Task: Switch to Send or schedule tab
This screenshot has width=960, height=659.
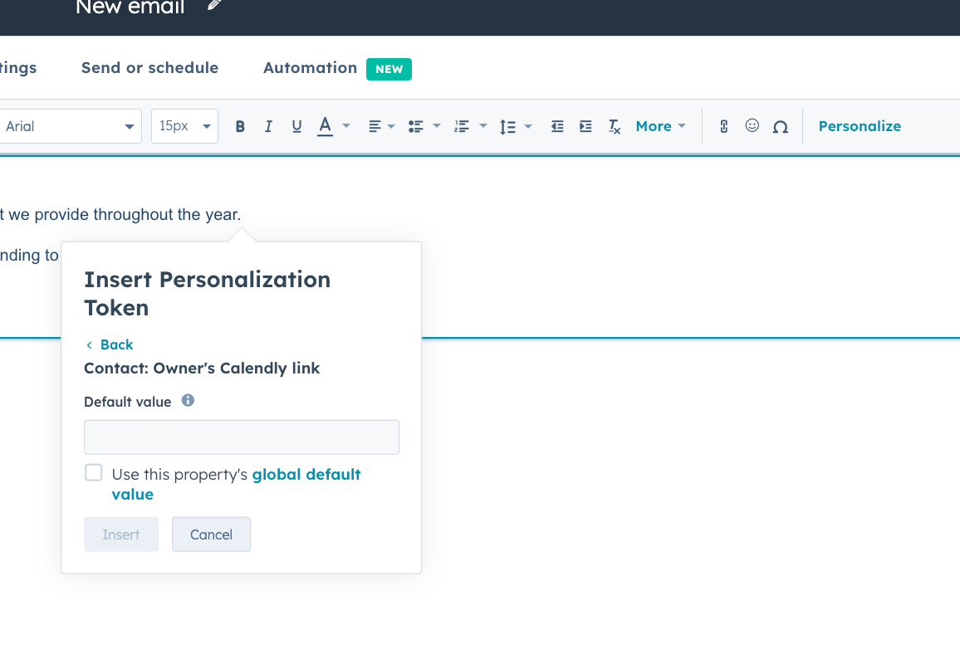Action: pyautogui.click(x=150, y=68)
